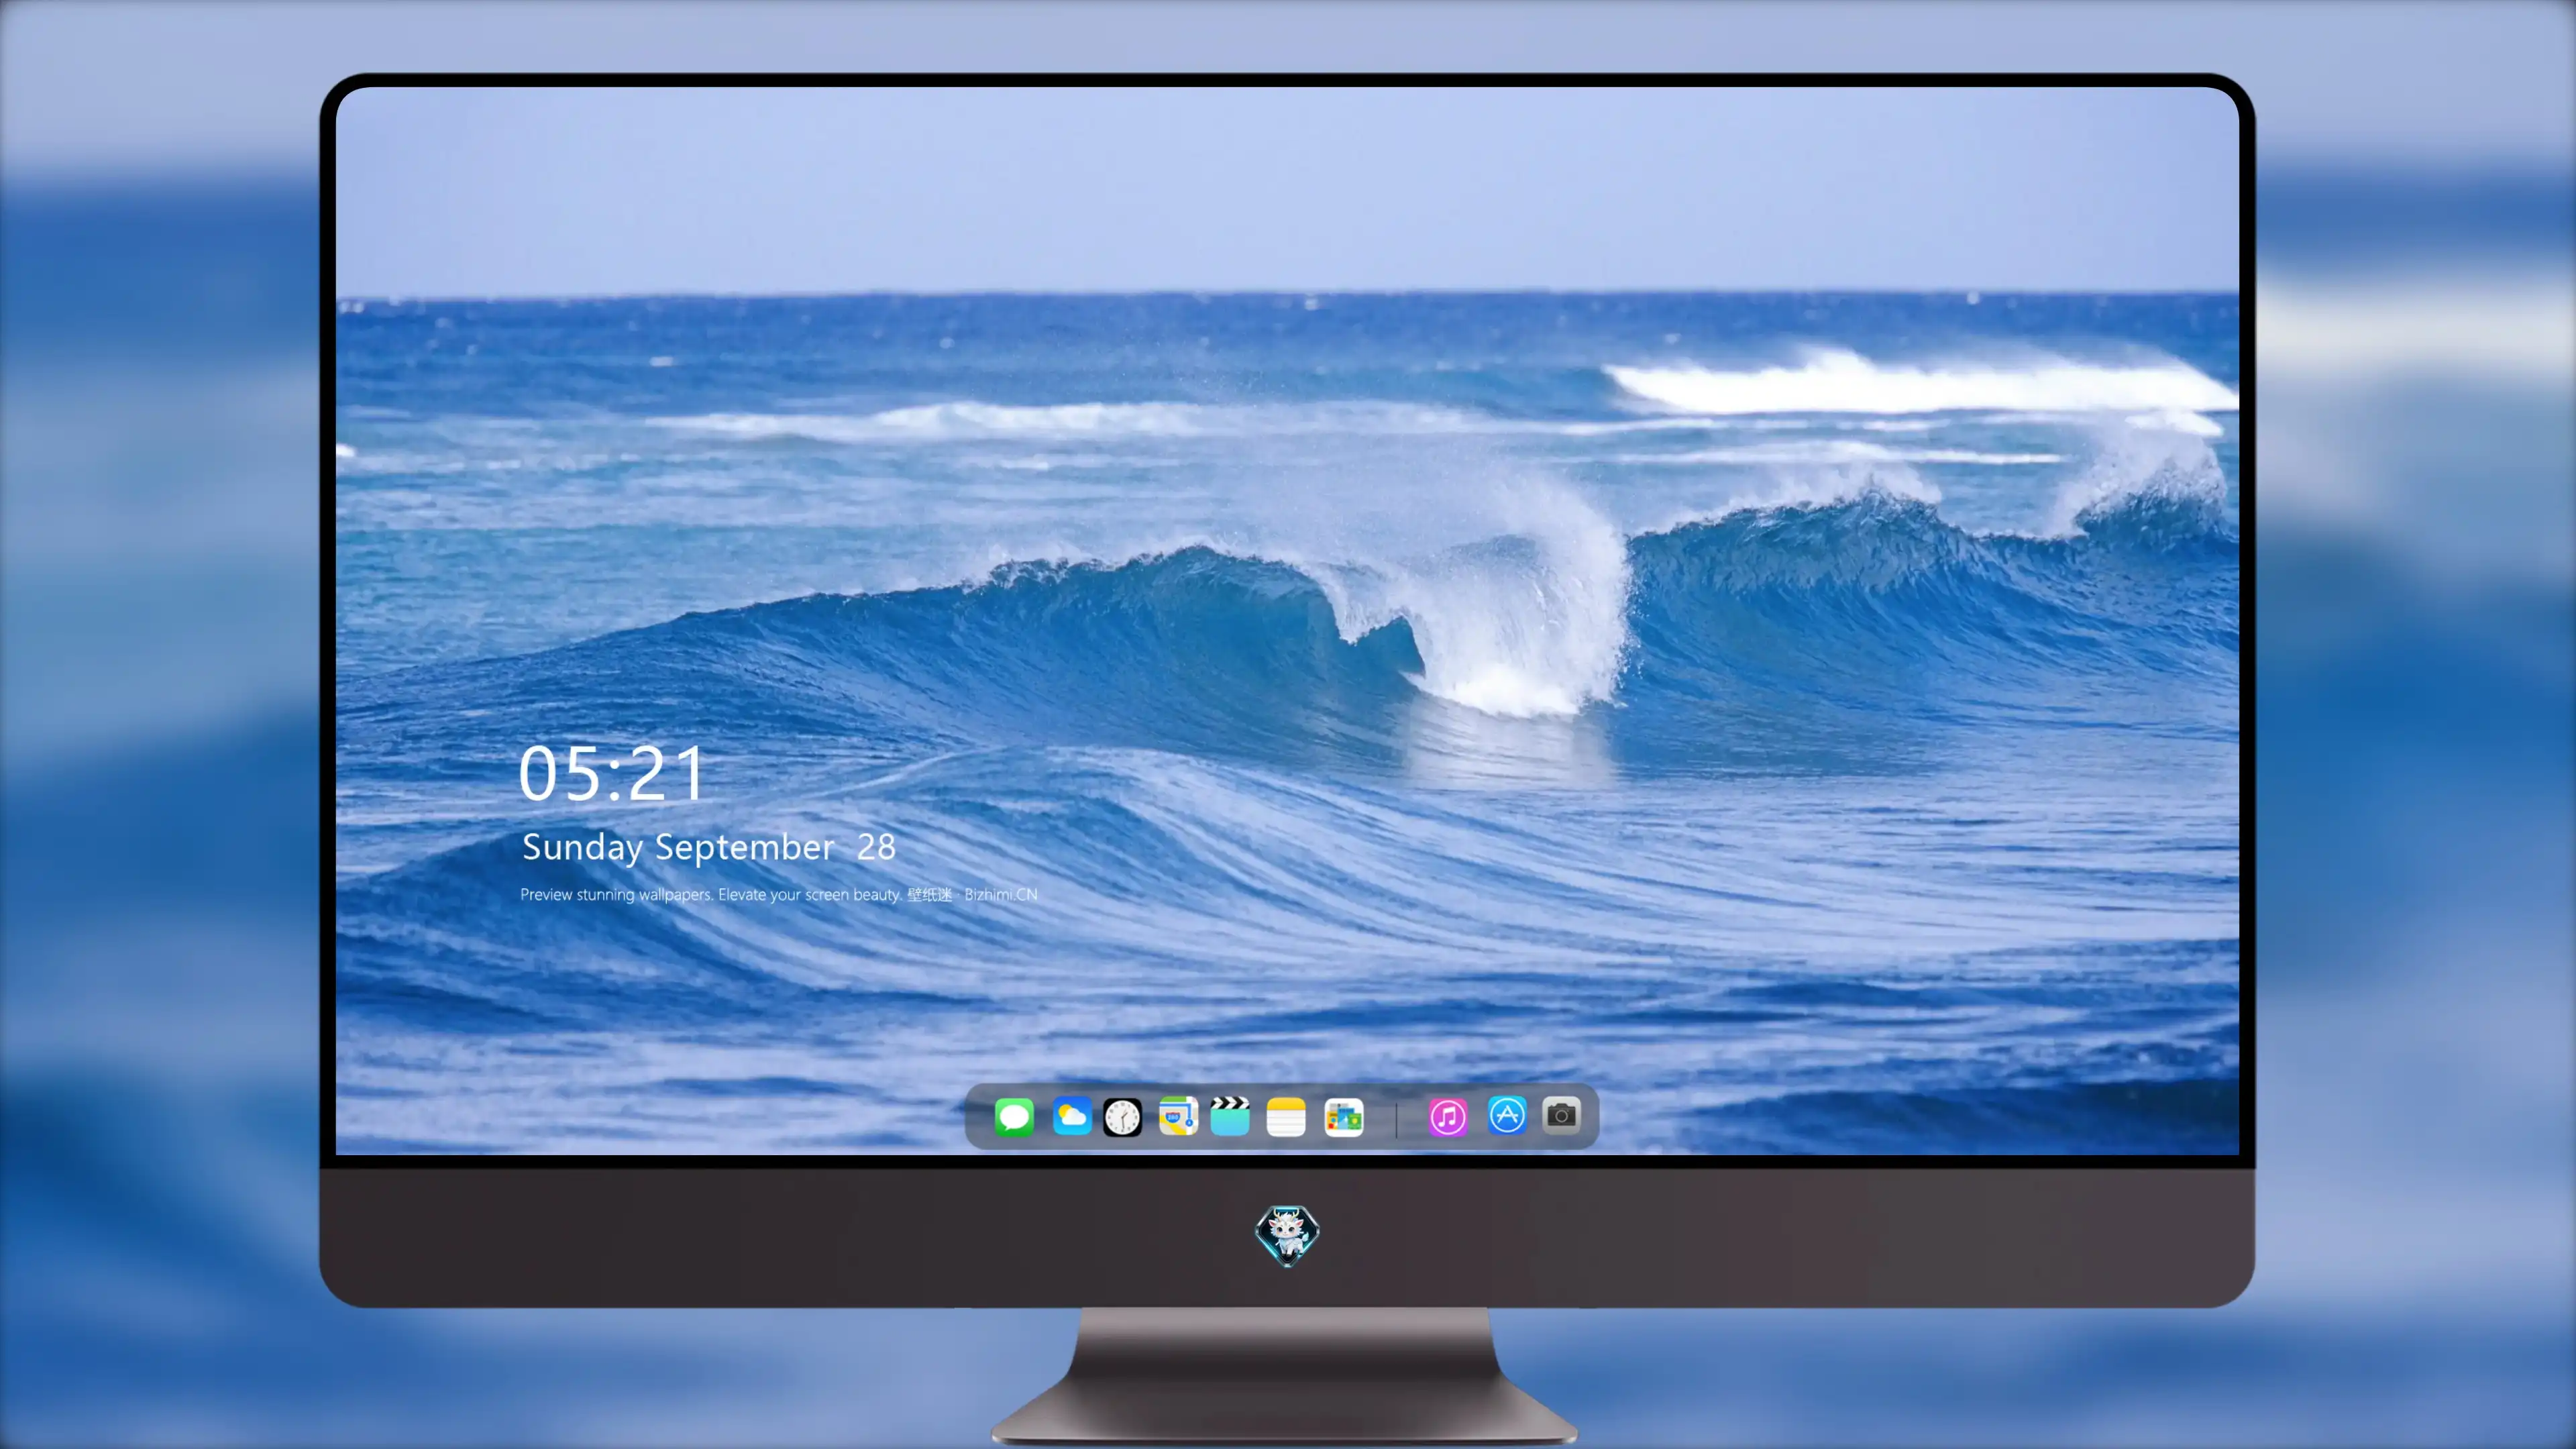Open the Photo Booth style gallery icon
Viewport: 2576px width, 1449px height.
pos(1343,1117)
